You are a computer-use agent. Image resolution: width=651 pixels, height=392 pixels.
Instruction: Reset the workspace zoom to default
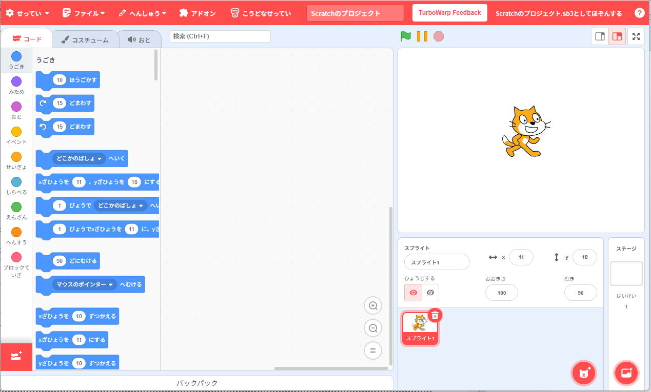point(373,351)
